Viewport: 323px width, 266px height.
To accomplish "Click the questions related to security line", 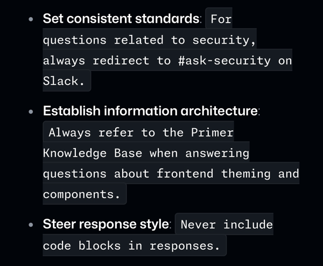I will click(x=149, y=40).
